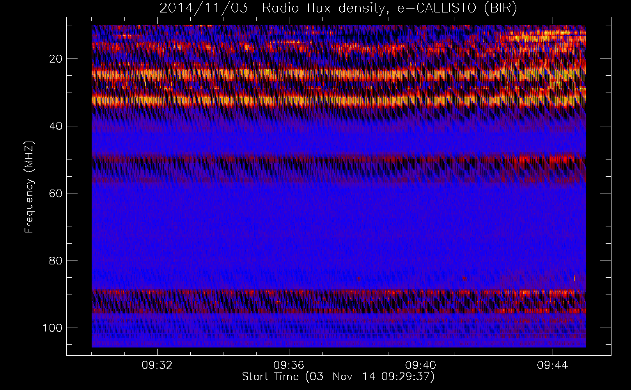
Task: Click the 09:40 time tick label
Action: pos(421,365)
